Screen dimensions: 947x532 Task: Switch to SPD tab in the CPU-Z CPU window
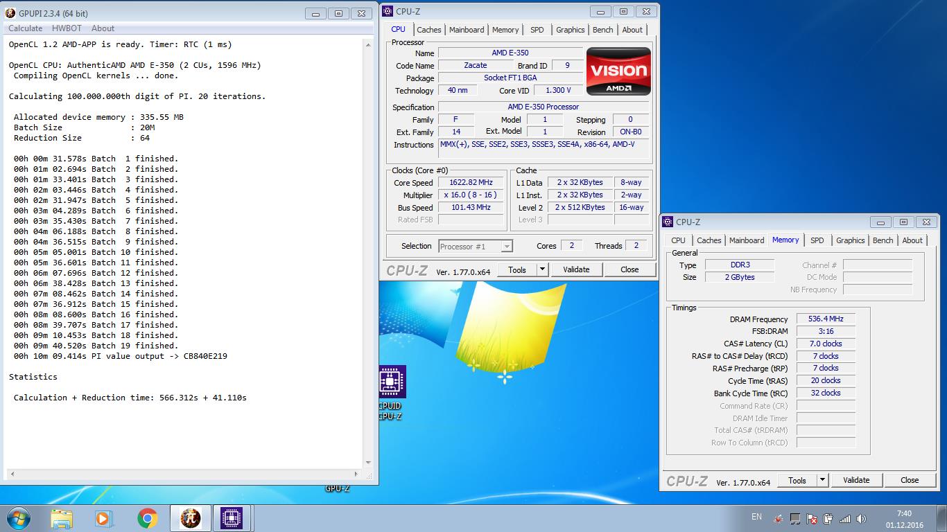[537, 30]
